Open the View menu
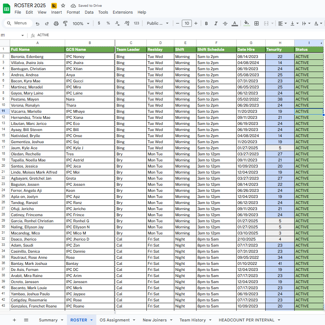This screenshot has height=325, width=325. click(x=42, y=12)
